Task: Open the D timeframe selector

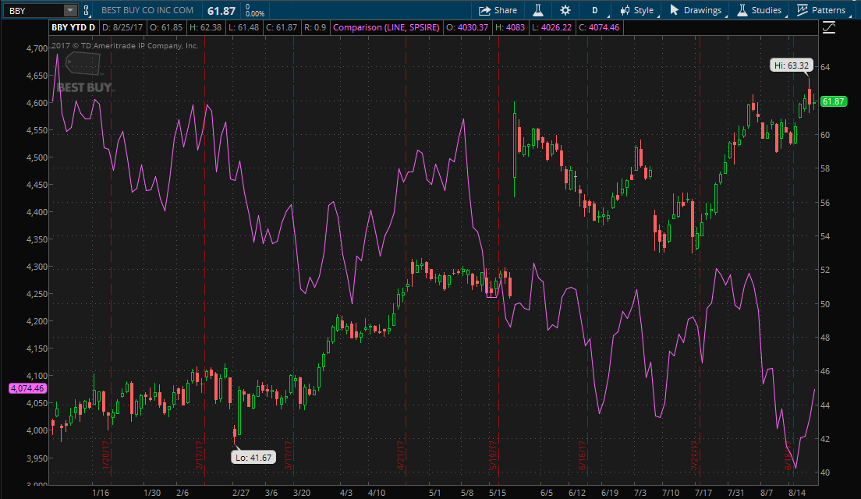Action: 595,10
